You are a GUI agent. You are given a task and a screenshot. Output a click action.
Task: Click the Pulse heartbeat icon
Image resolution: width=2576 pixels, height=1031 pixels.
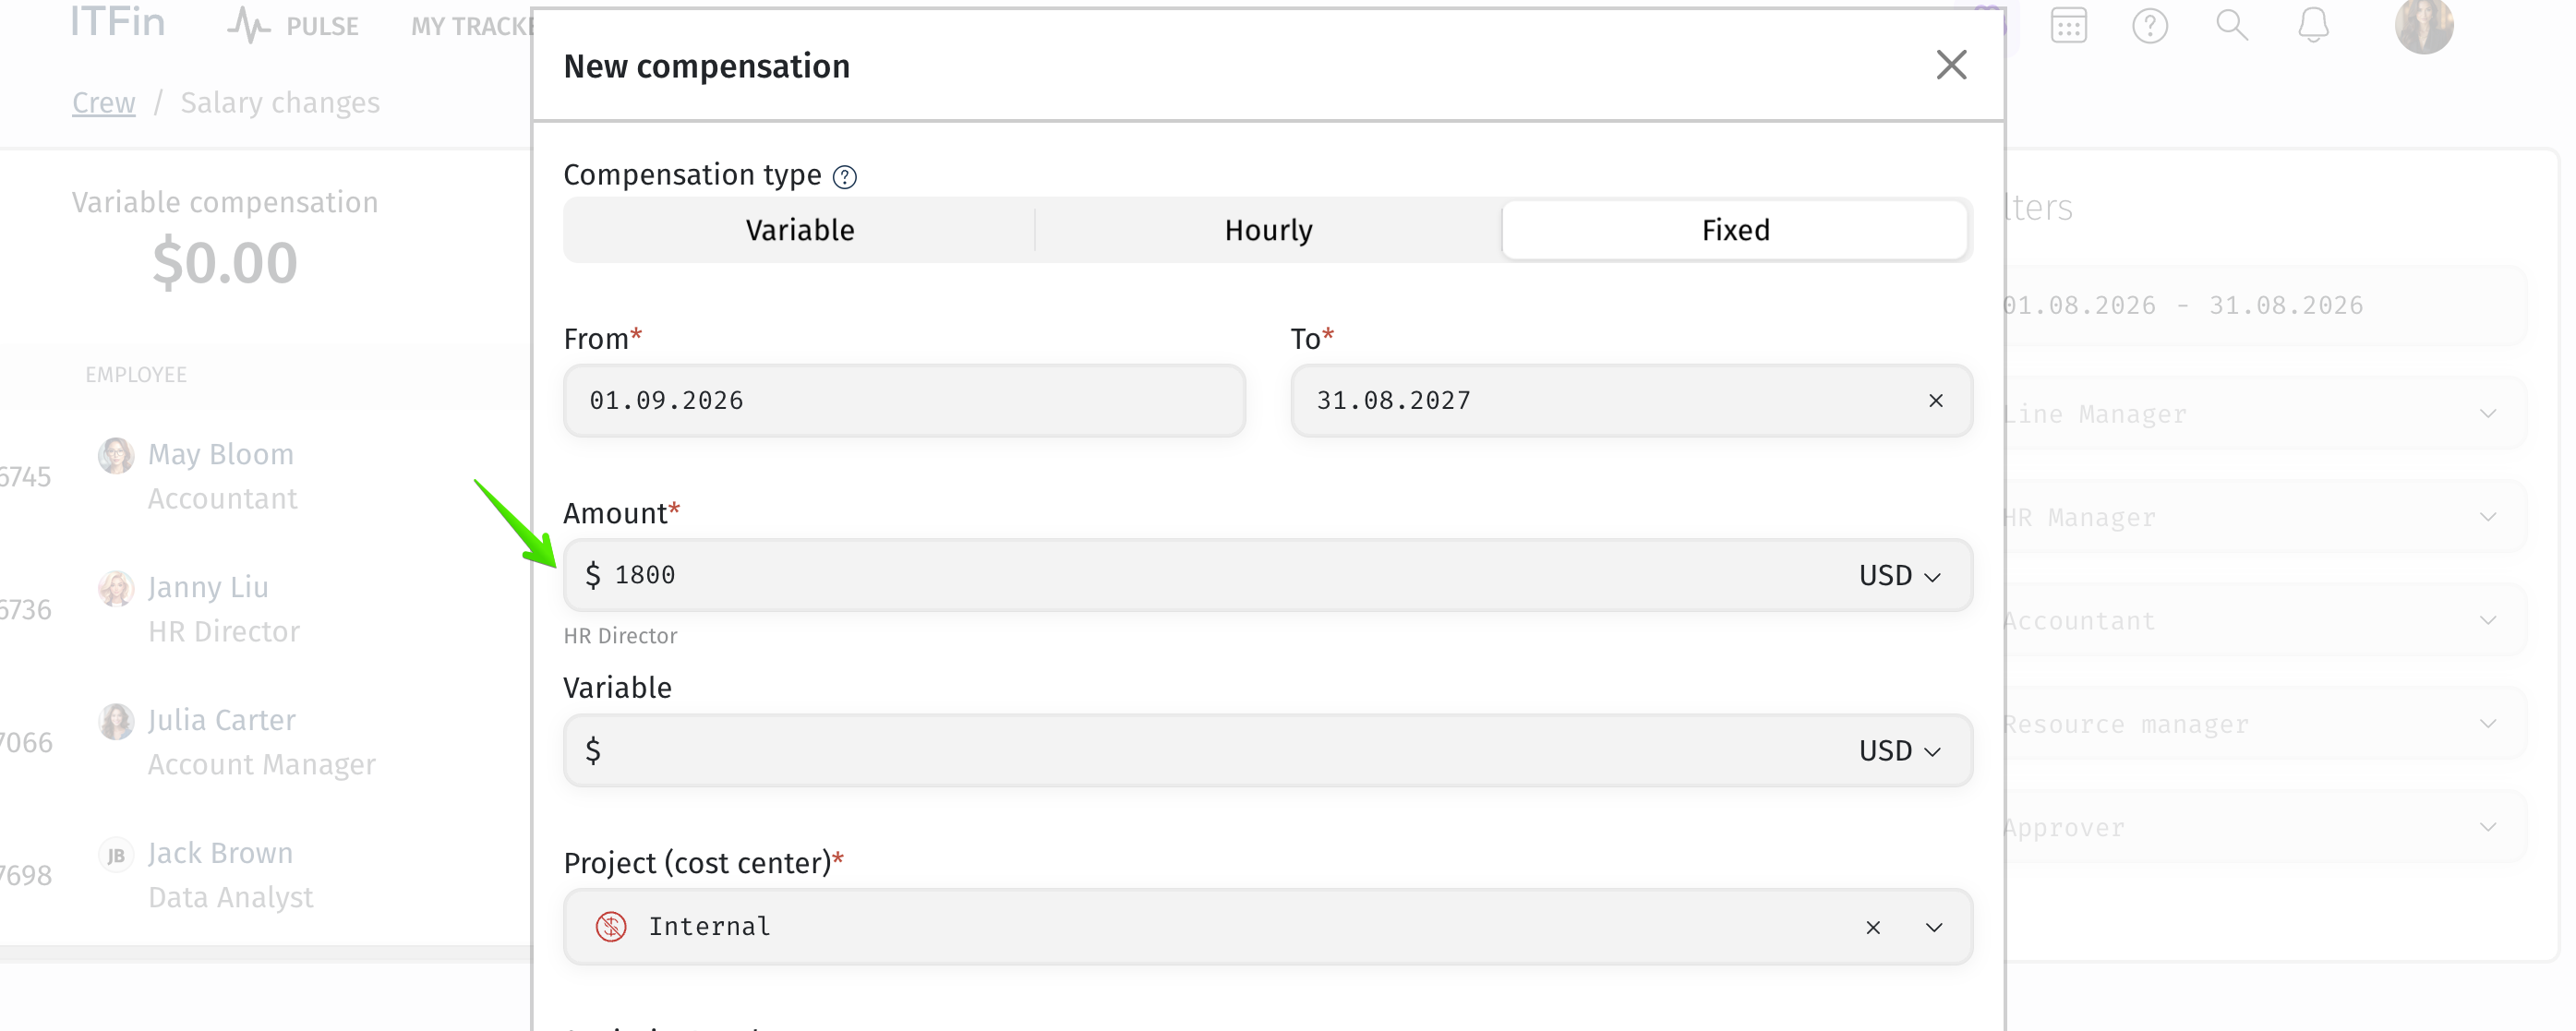point(248,25)
